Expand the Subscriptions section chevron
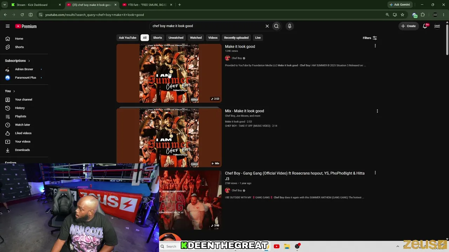The image size is (449, 252). click(x=29, y=61)
